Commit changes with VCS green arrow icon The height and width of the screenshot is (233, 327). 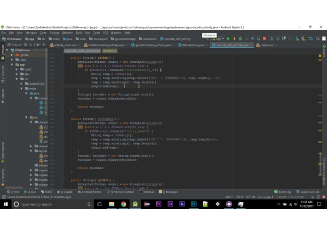[278, 39]
